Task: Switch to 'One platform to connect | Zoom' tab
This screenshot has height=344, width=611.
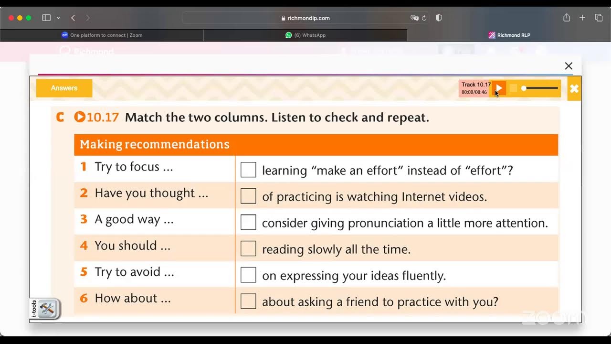Action: coord(102,35)
